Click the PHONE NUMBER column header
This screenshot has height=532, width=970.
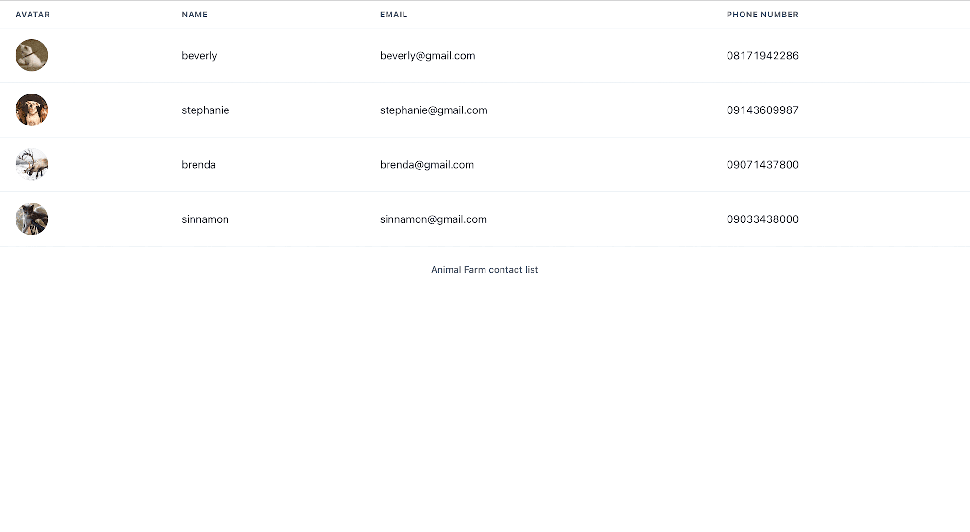(762, 15)
